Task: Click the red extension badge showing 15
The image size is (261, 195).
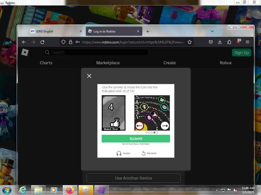Action: click(x=239, y=41)
